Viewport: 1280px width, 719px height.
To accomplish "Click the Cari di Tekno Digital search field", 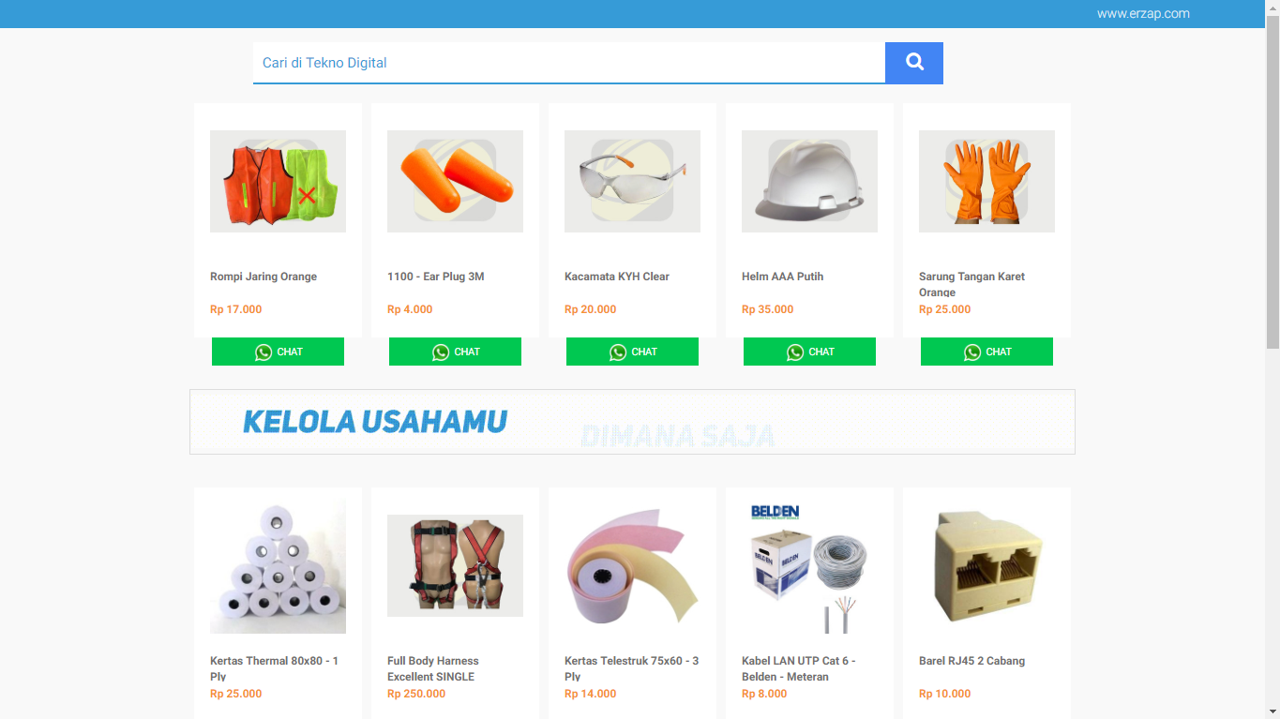I will coord(569,63).
